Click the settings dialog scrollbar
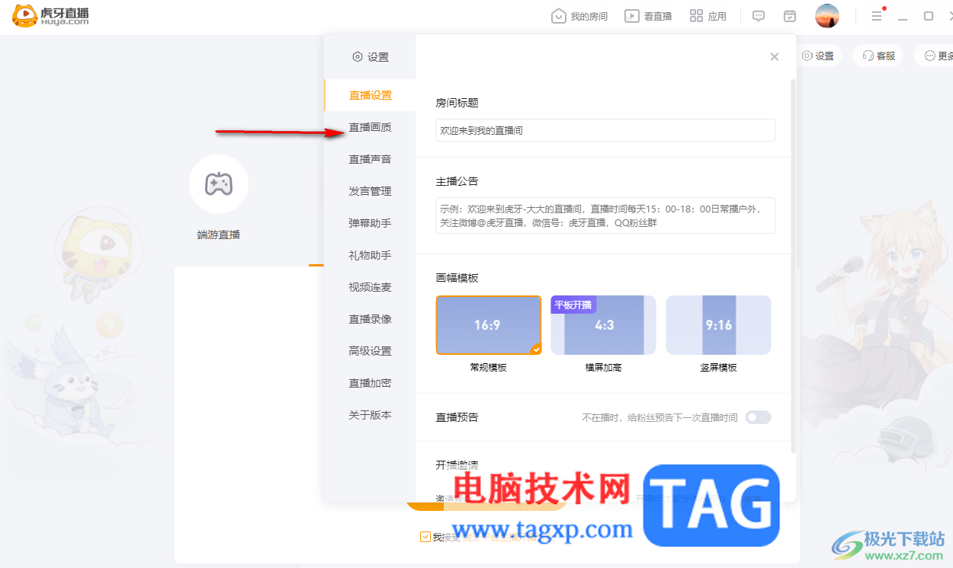 [793, 266]
